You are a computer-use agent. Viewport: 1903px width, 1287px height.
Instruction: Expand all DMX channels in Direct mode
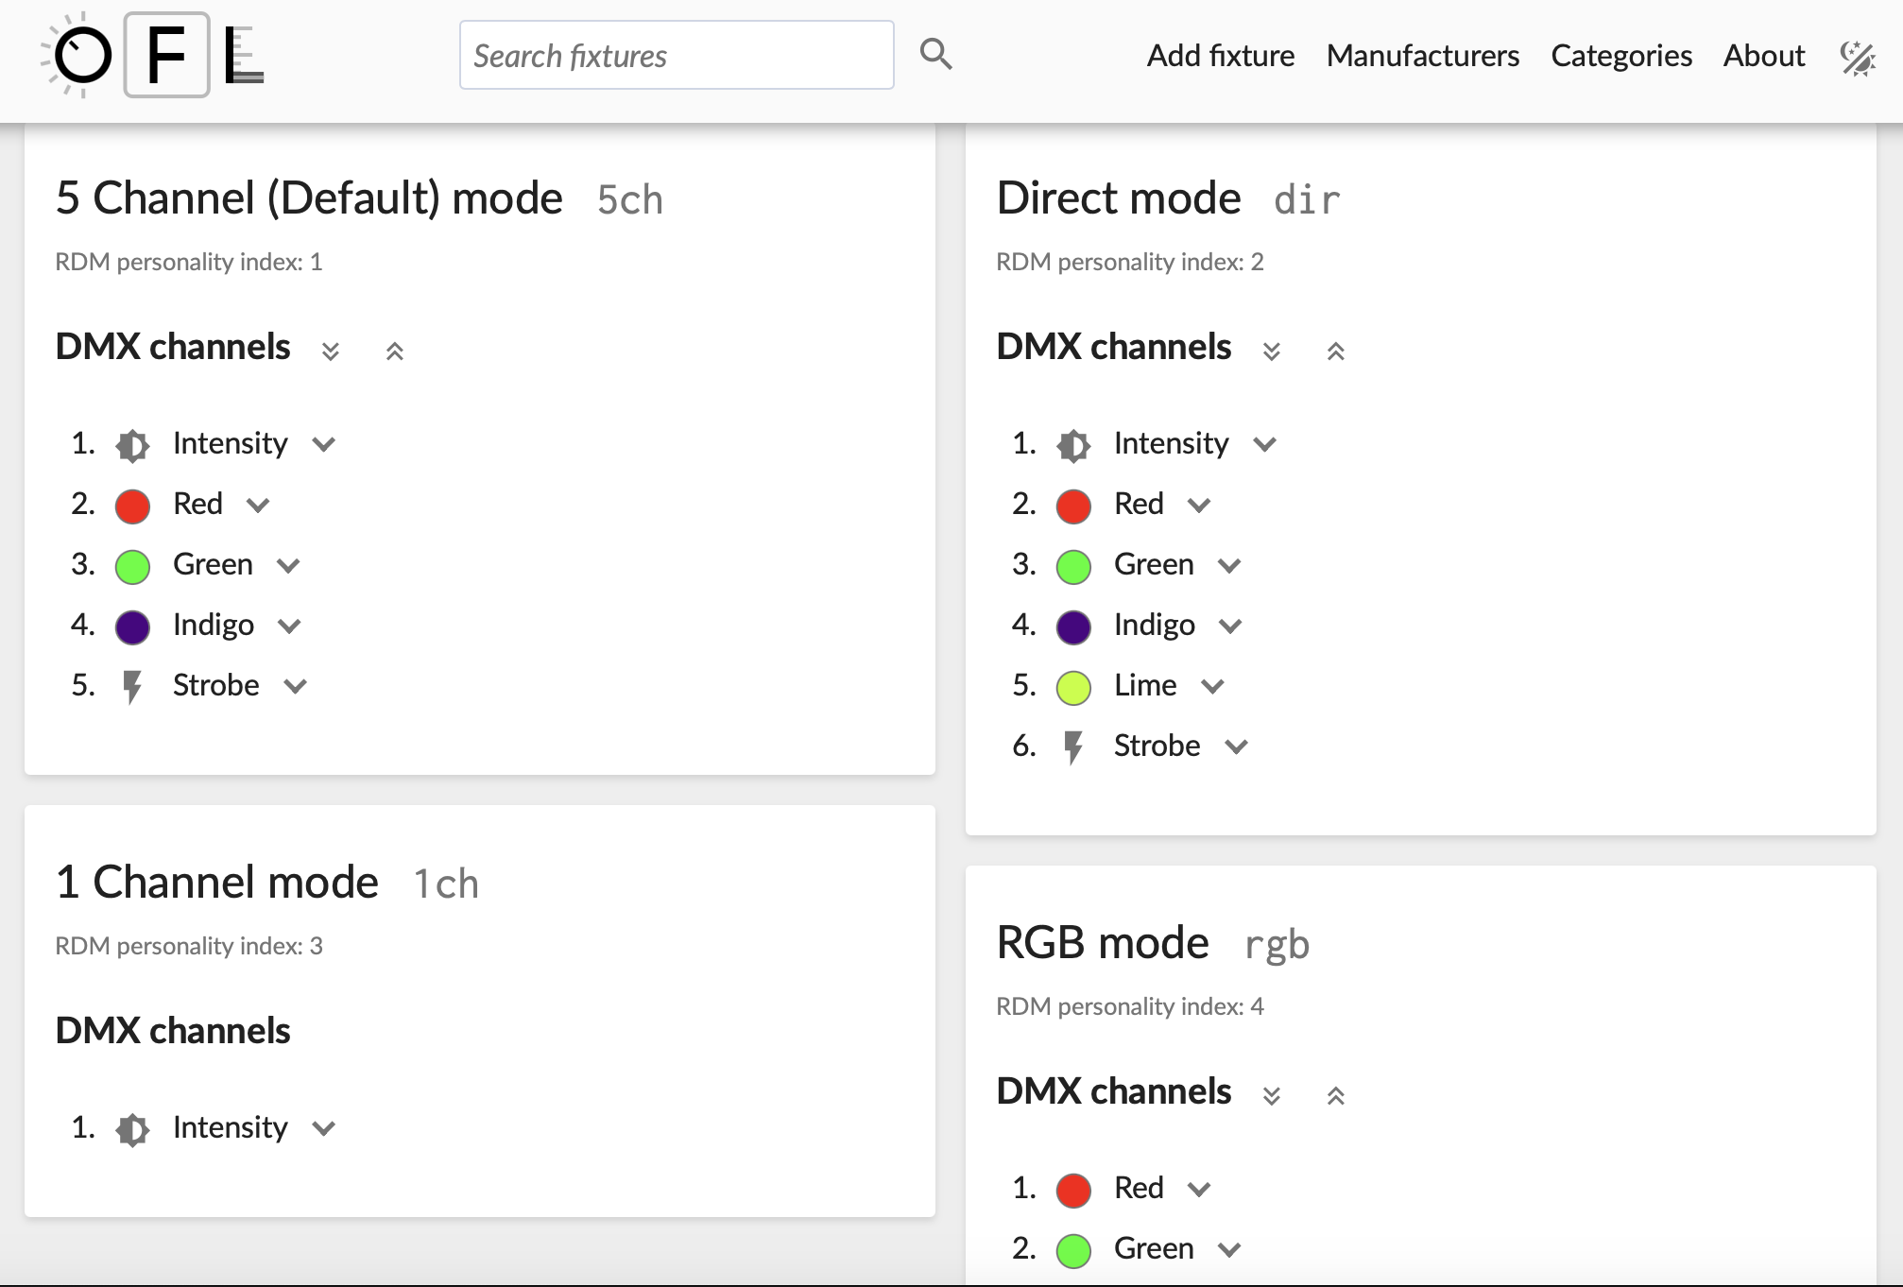[x=1272, y=351]
